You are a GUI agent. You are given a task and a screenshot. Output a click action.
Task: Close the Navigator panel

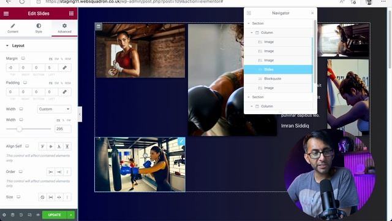click(312, 13)
